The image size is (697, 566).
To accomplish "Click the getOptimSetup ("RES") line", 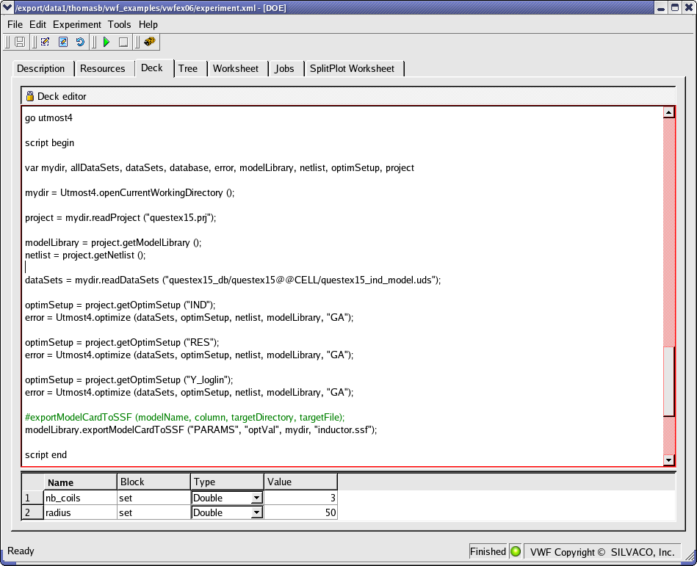I will point(122,342).
